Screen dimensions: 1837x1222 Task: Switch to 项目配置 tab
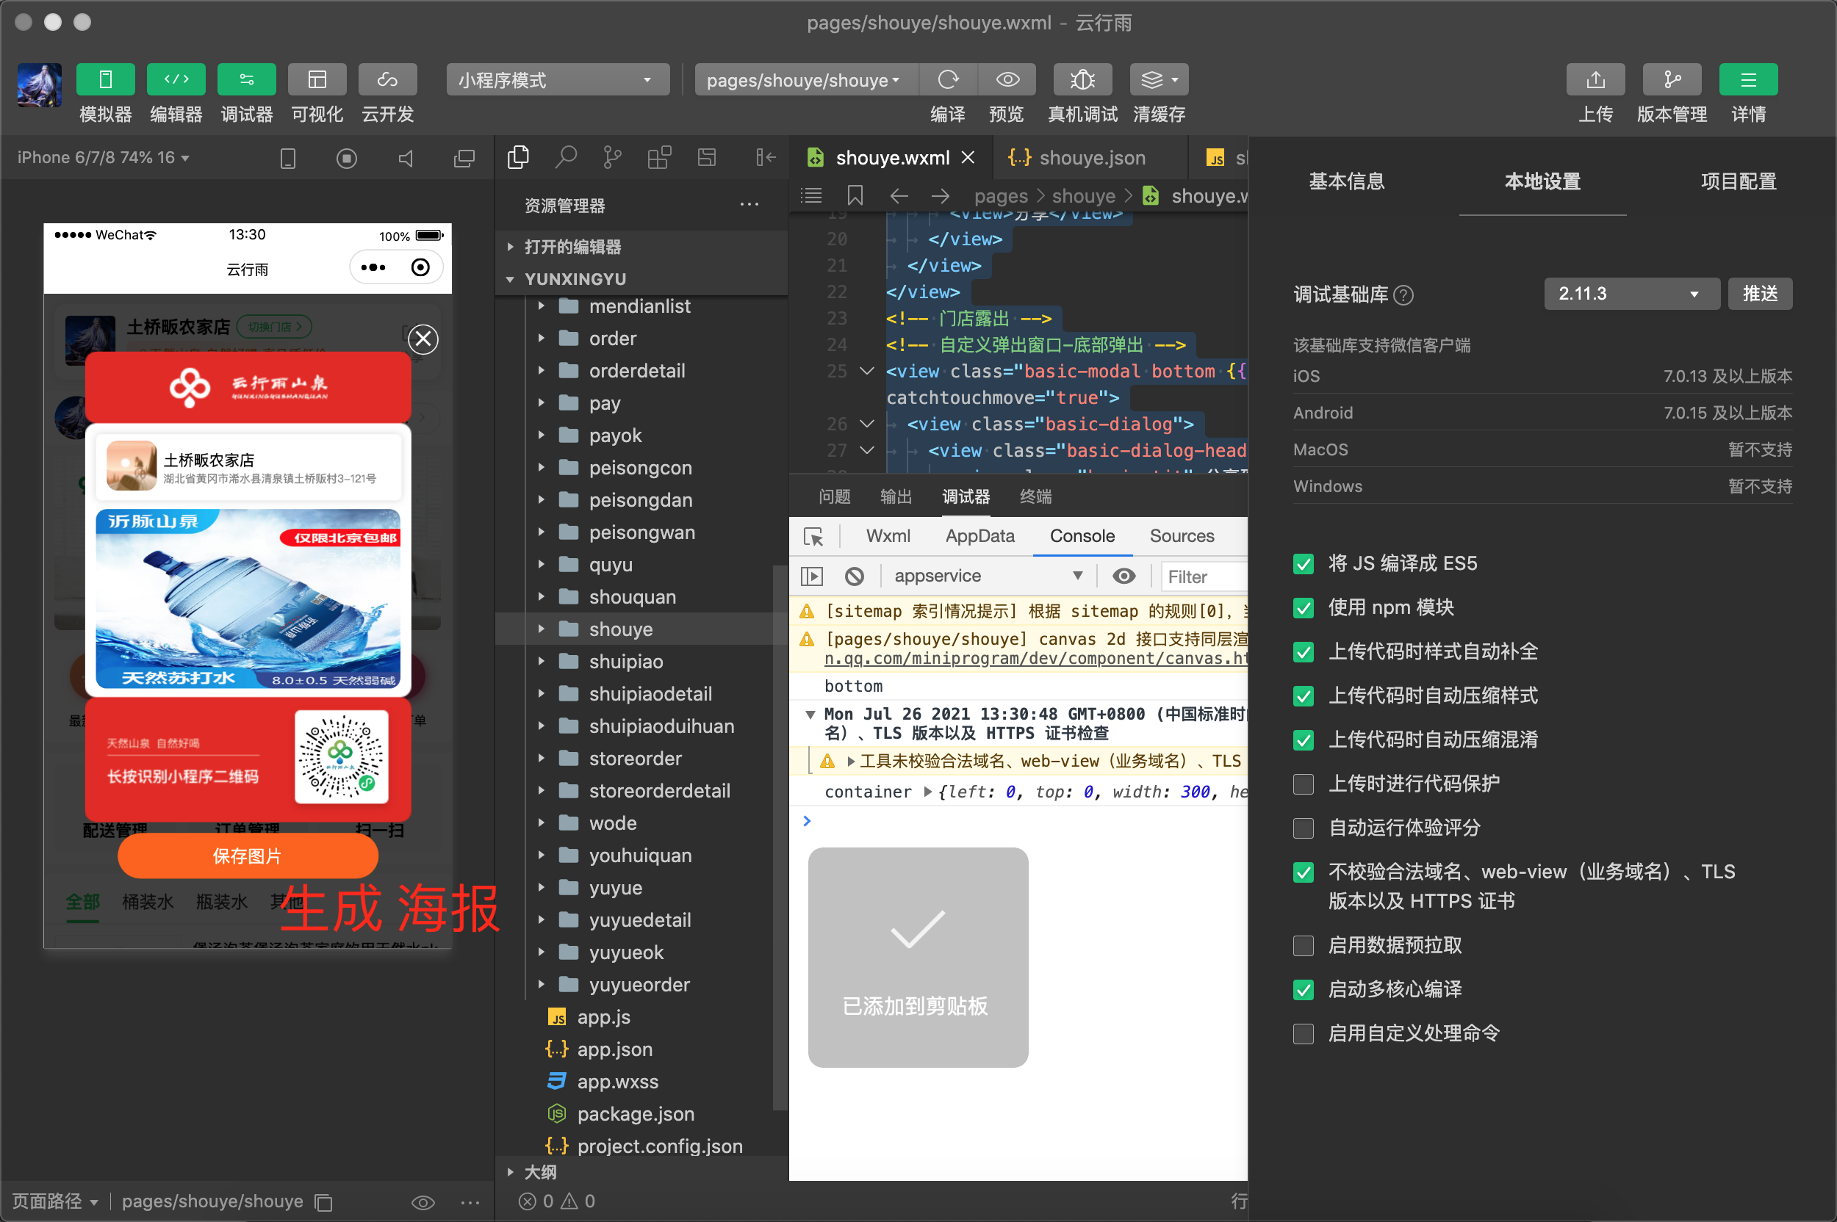pos(1739,181)
